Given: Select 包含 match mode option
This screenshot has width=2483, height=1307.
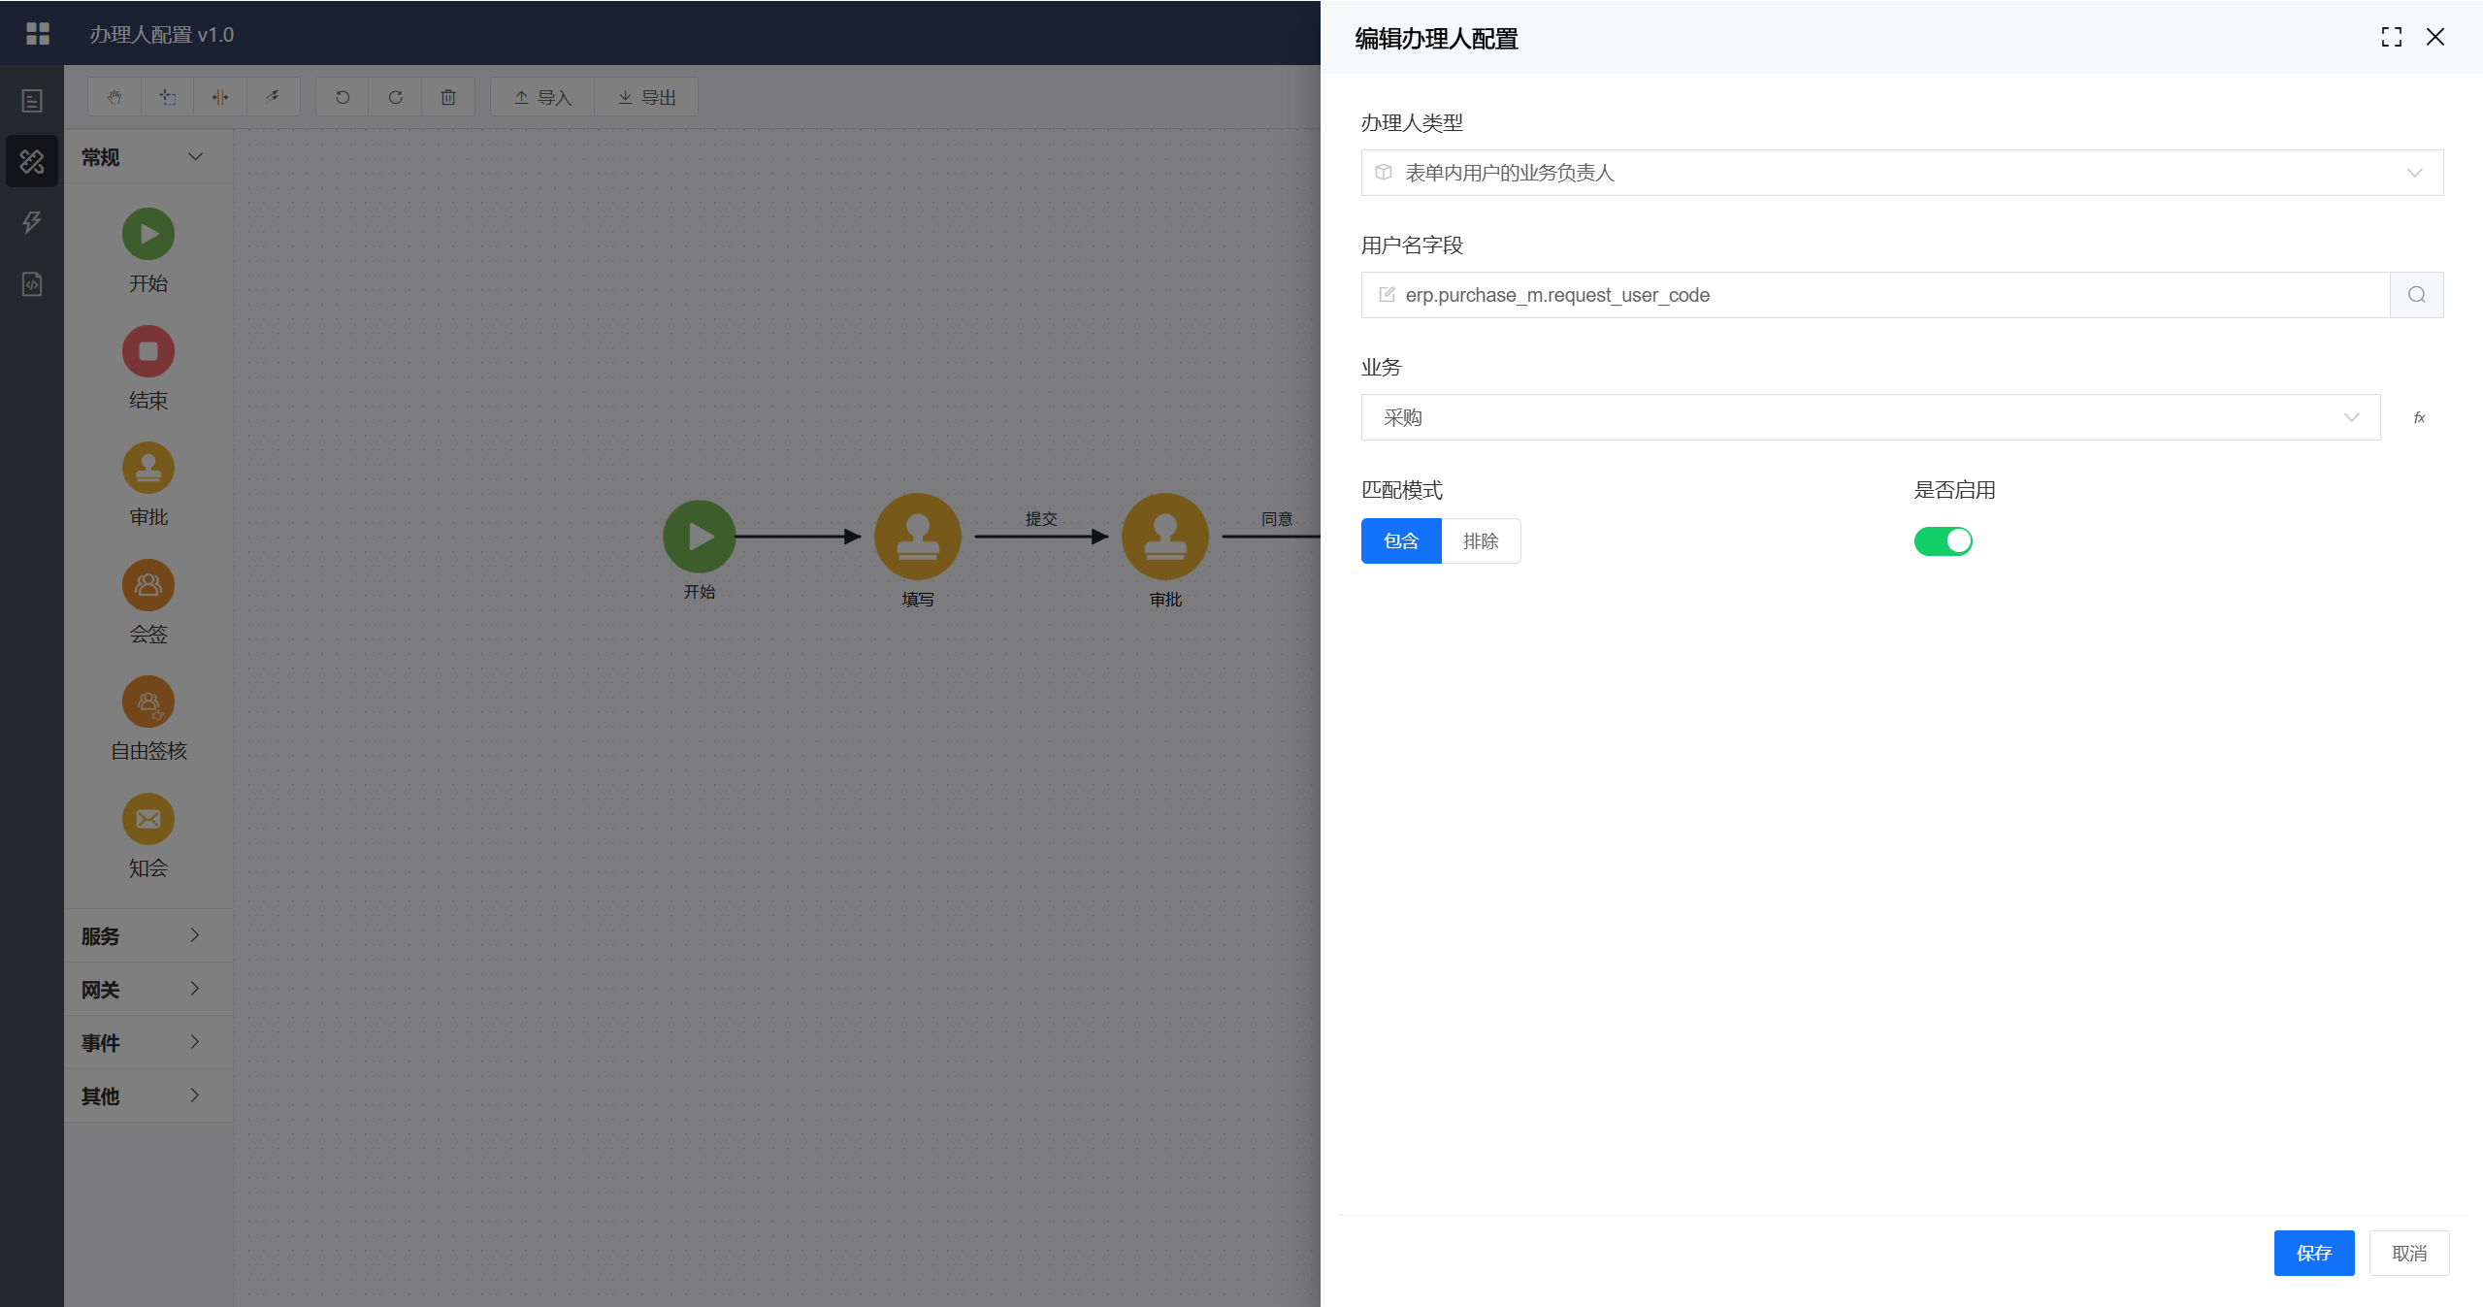Looking at the screenshot, I should point(1401,540).
